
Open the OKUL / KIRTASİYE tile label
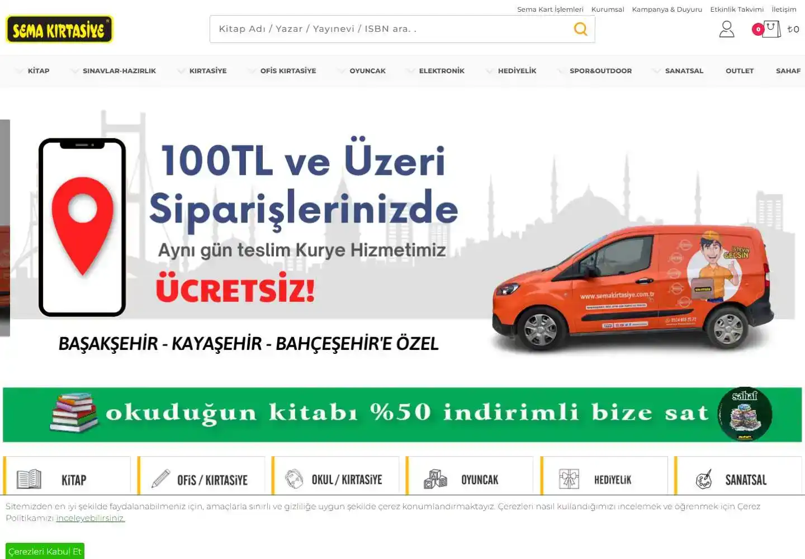(x=347, y=480)
